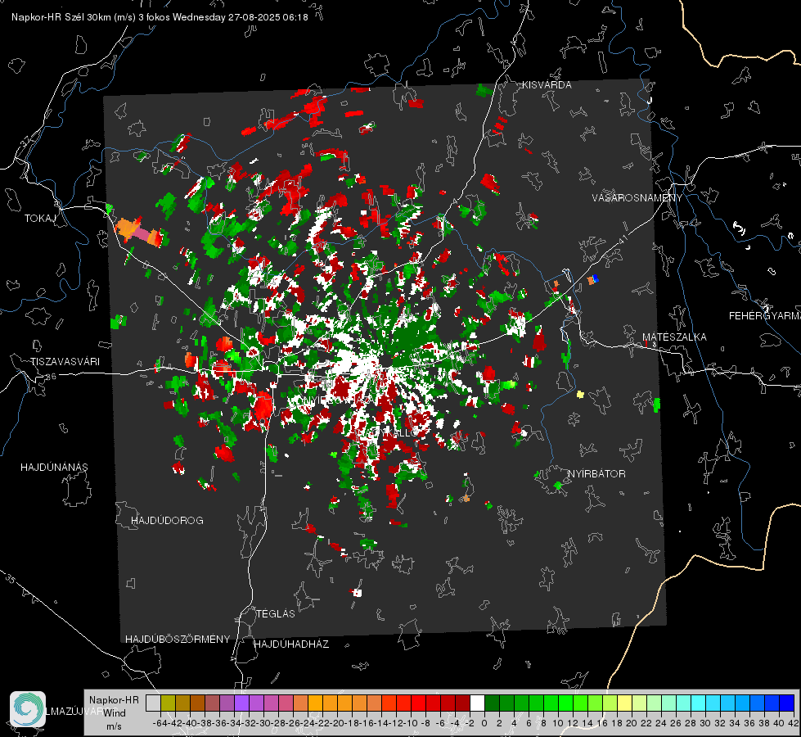Click the dark red -4 to -2 swatch

click(x=463, y=703)
